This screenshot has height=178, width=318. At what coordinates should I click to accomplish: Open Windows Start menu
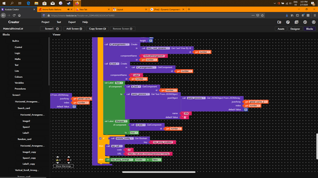pos(4,3)
